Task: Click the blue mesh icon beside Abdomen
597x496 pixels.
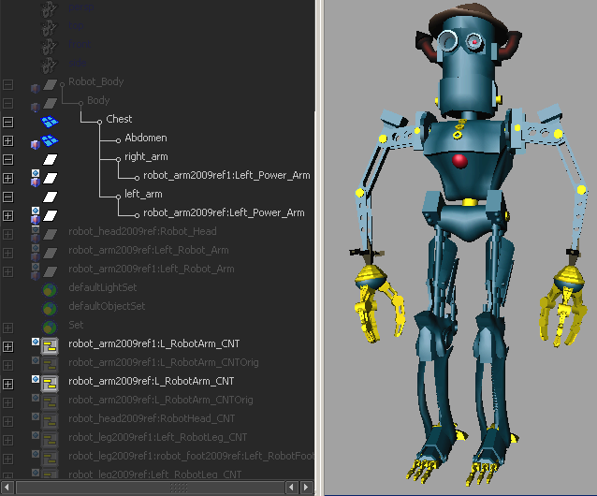Action: point(50,140)
